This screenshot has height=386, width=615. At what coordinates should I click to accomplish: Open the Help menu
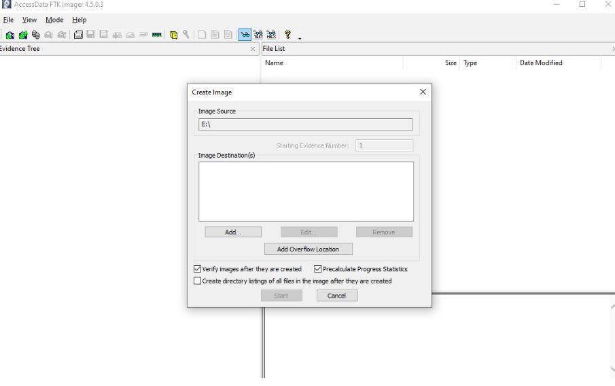[80, 20]
